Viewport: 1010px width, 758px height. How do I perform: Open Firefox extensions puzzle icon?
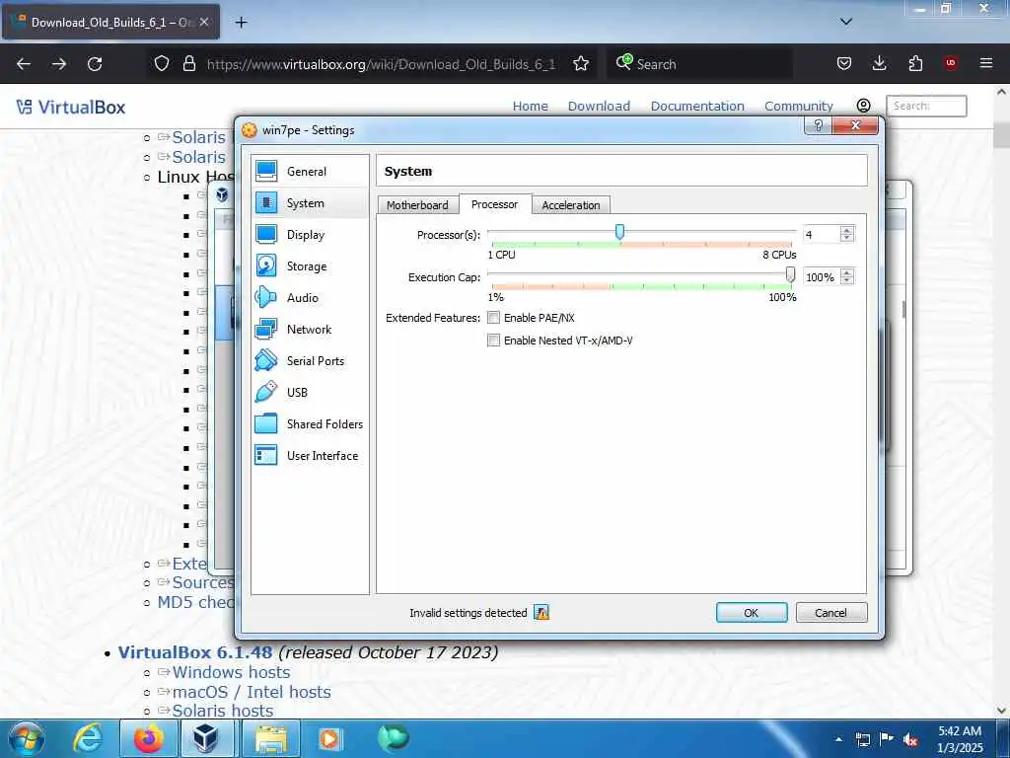click(x=915, y=64)
